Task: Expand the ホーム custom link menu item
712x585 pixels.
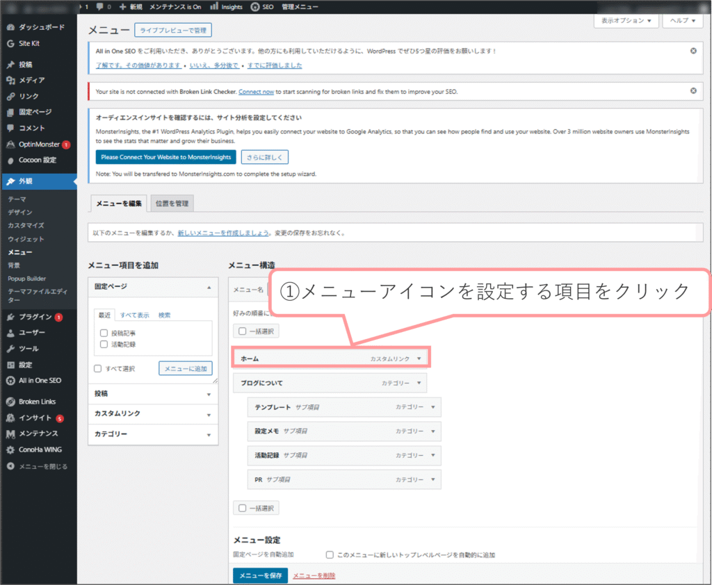Action: pyautogui.click(x=419, y=359)
